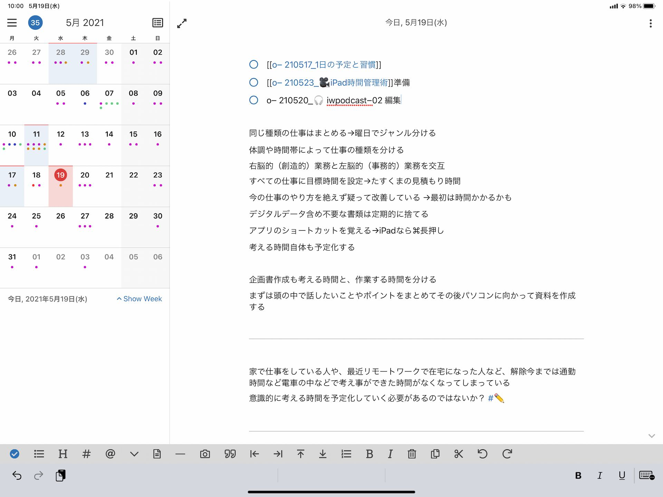Expand the note editor to full screen
The width and height of the screenshot is (663, 497).
(182, 23)
